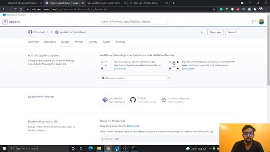Launch Microsoft Edge from taskbar
Screen dimensions: 270x152
(90, 148)
